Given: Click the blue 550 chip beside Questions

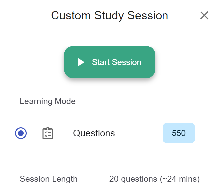Looking at the screenshot, I should [179, 133].
